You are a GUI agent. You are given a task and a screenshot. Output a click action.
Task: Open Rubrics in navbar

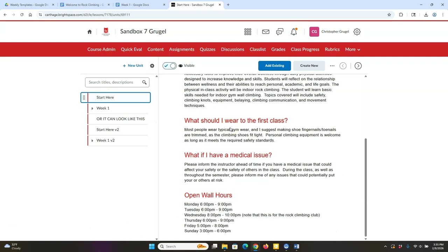[x=332, y=49]
